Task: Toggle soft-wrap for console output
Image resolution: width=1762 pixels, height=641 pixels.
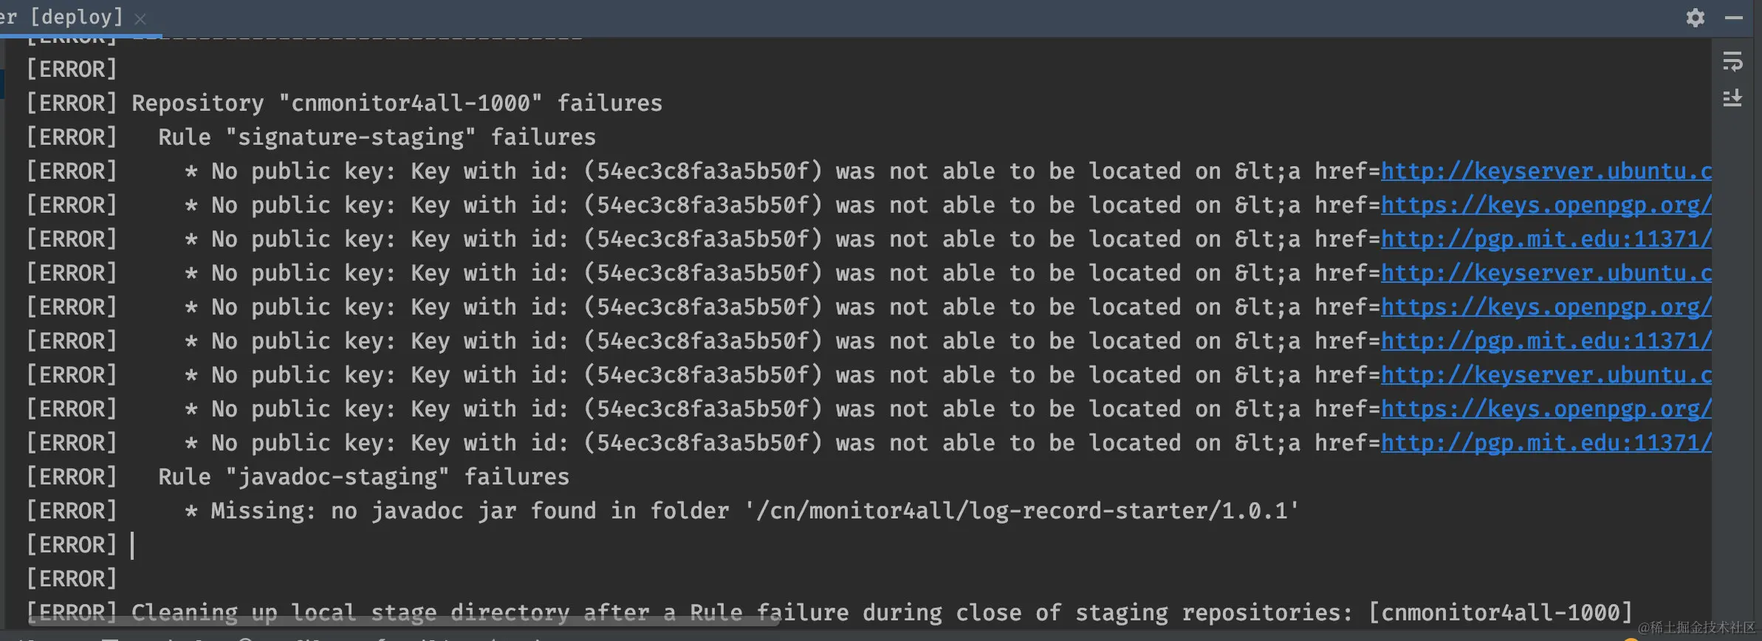Action: pos(1732,62)
